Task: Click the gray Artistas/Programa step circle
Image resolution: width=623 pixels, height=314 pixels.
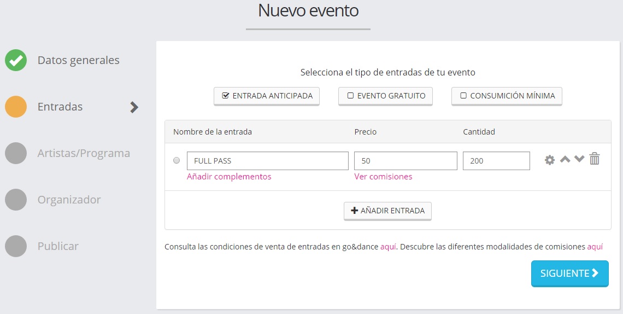Action: 16,153
